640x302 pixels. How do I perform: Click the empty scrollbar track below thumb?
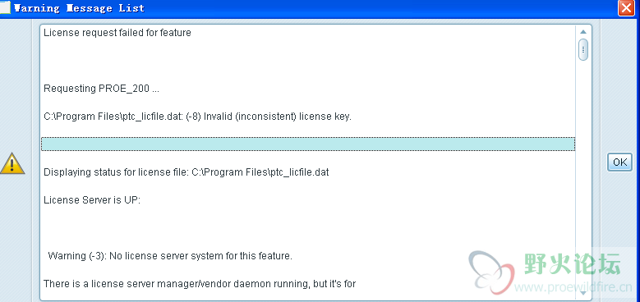[x=583, y=175]
